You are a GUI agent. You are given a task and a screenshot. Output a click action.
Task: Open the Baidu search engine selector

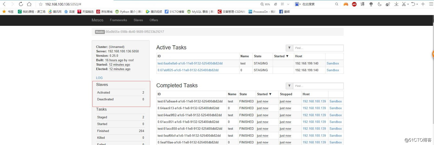coord(298,4)
